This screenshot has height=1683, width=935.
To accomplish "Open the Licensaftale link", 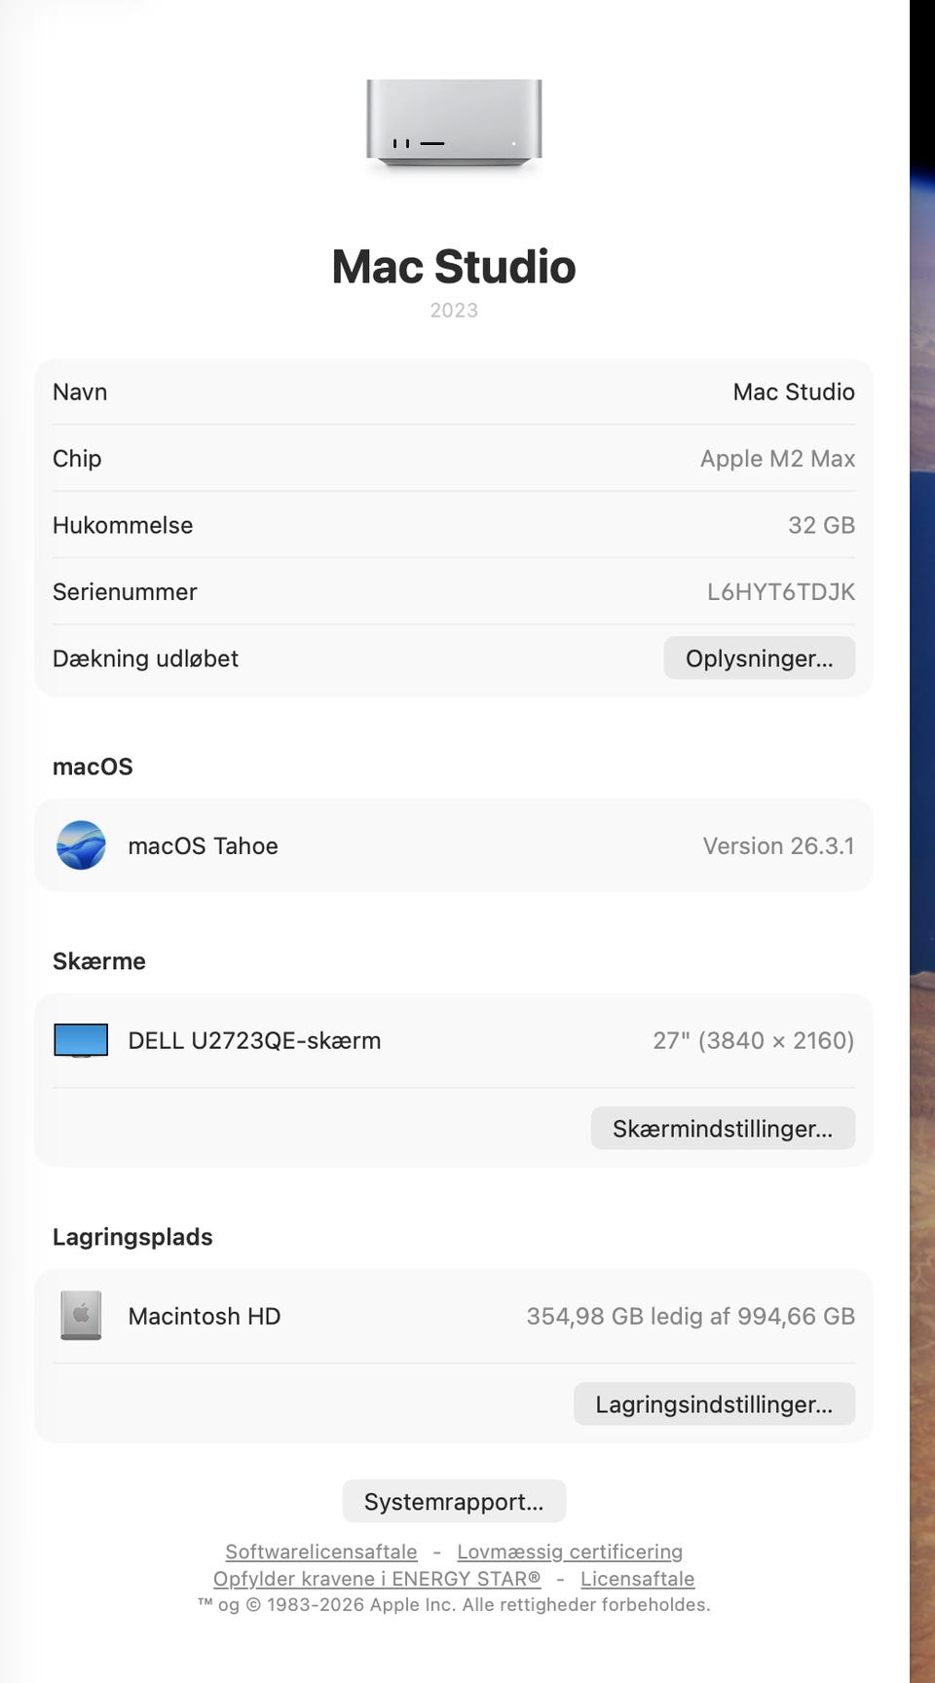I will click(638, 1579).
